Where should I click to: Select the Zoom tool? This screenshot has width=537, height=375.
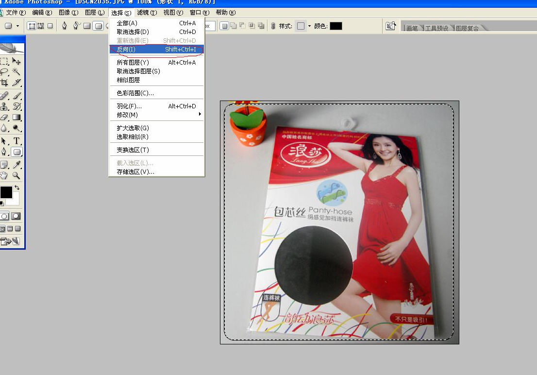coord(16,176)
